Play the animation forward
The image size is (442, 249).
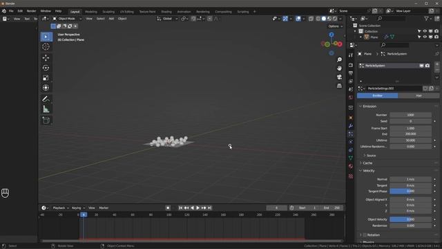click(198, 207)
